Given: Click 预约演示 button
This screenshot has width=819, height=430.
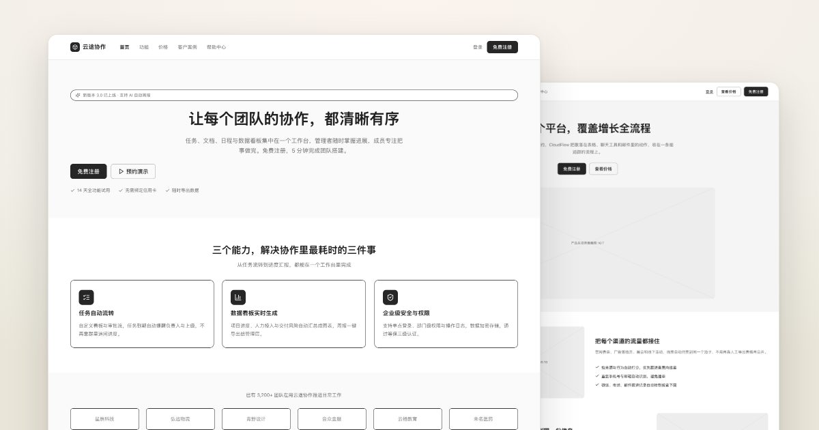Looking at the screenshot, I should (133, 171).
